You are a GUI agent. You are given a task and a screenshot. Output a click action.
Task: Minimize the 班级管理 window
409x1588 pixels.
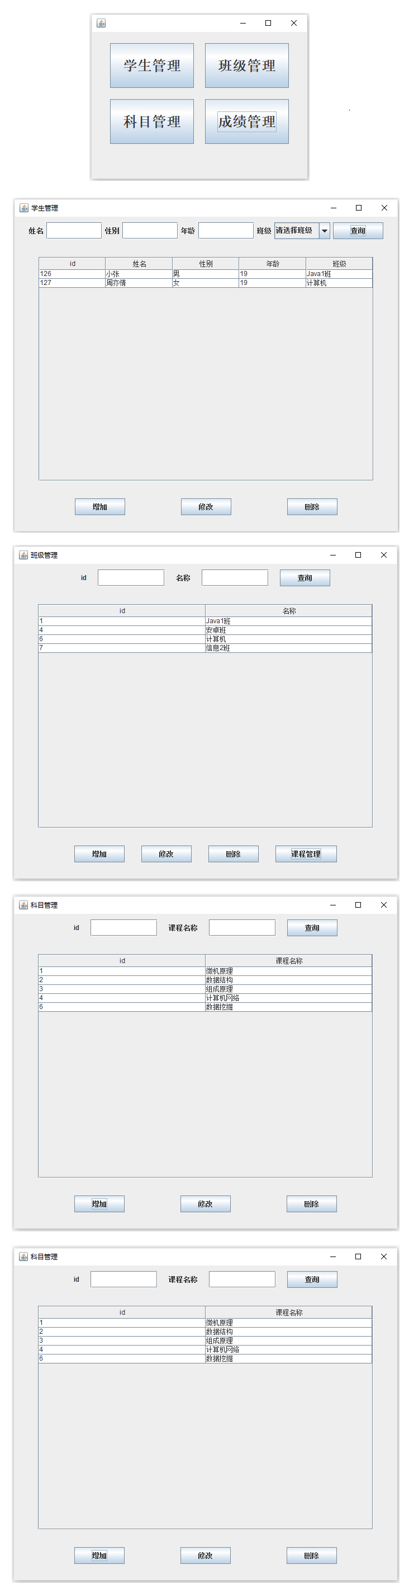[x=333, y=555]
